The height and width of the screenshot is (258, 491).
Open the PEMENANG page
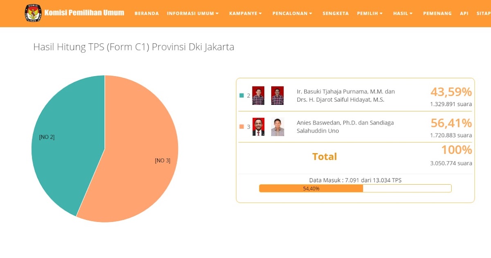[437, 13]
